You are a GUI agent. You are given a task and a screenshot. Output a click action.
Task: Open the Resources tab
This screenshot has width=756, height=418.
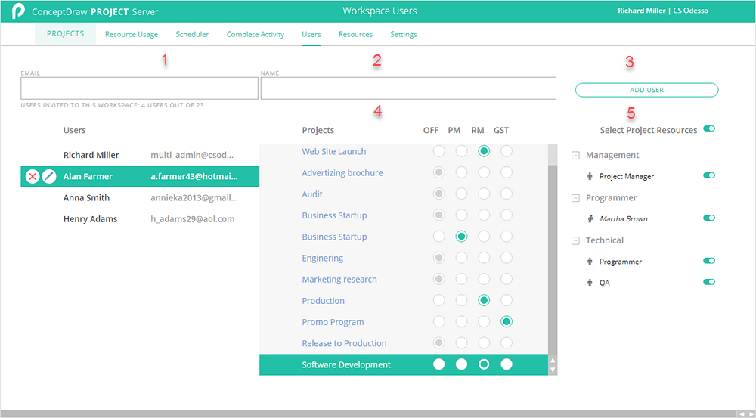click(x=356, y=34)
